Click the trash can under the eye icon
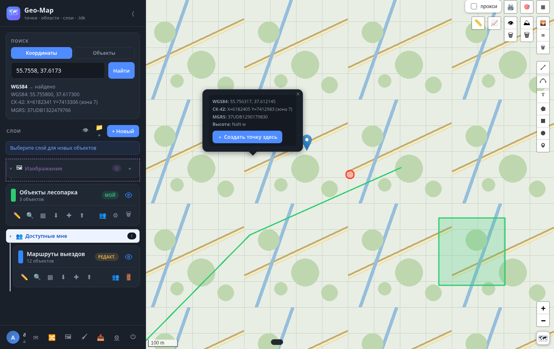554x349 pixels. click(x=511, y=35)
